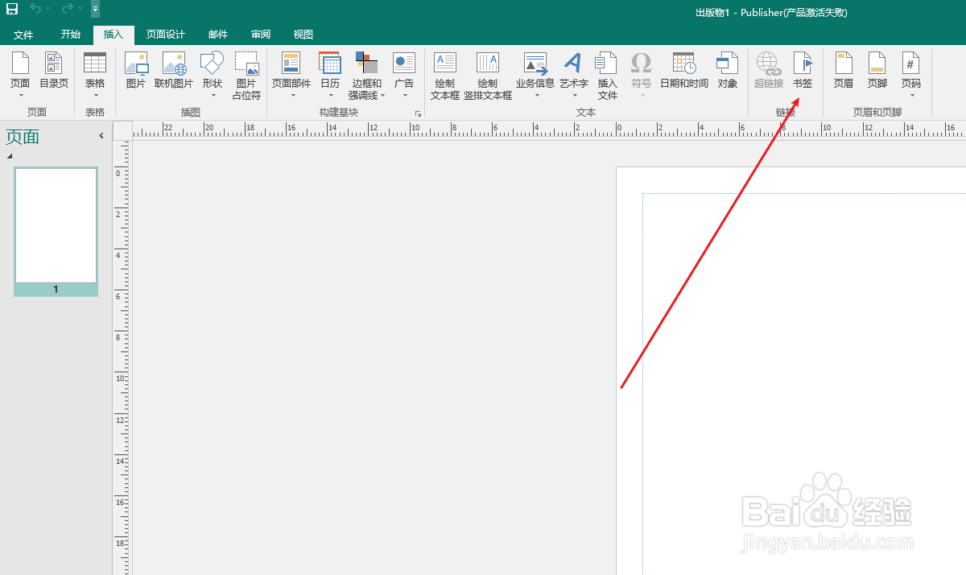Insert a 图片占位符 picture placeholder
966x575 pixels.
click(x=246, y=75)
